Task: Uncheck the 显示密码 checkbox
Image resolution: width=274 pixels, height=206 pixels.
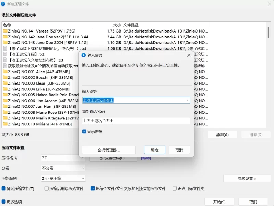Action: click(84, 132)
